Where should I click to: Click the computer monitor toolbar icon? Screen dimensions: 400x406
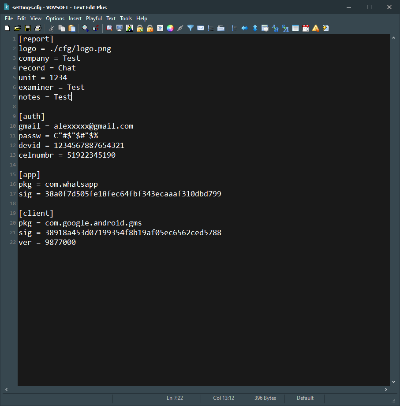pyautogui.click(x=120, y=28)
